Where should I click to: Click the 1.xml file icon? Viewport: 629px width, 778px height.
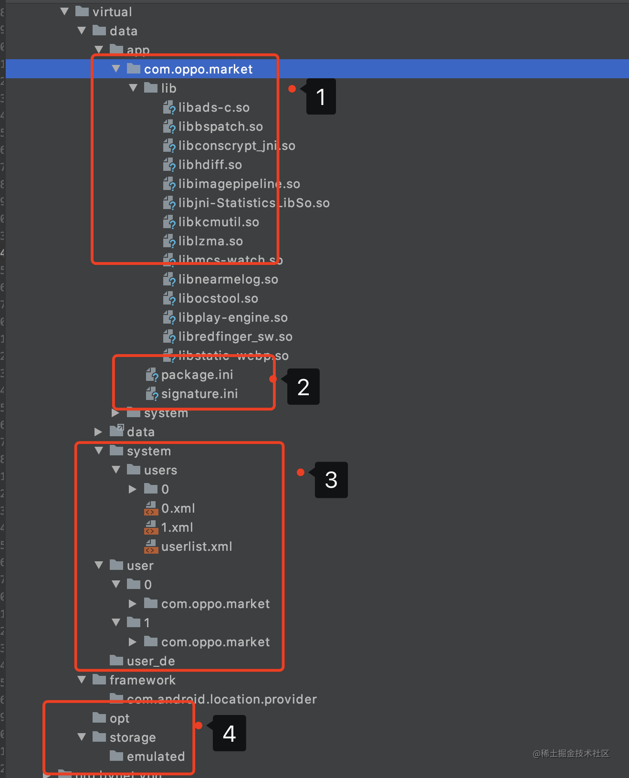(x=151, y=527)
